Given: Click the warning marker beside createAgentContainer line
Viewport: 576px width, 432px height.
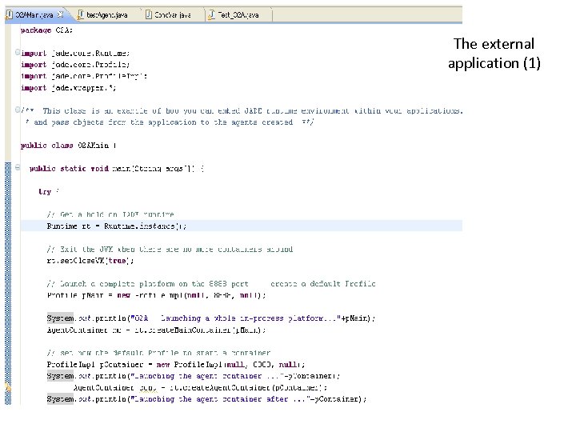Looking at the screenshot, I should [x=8, y=387].
